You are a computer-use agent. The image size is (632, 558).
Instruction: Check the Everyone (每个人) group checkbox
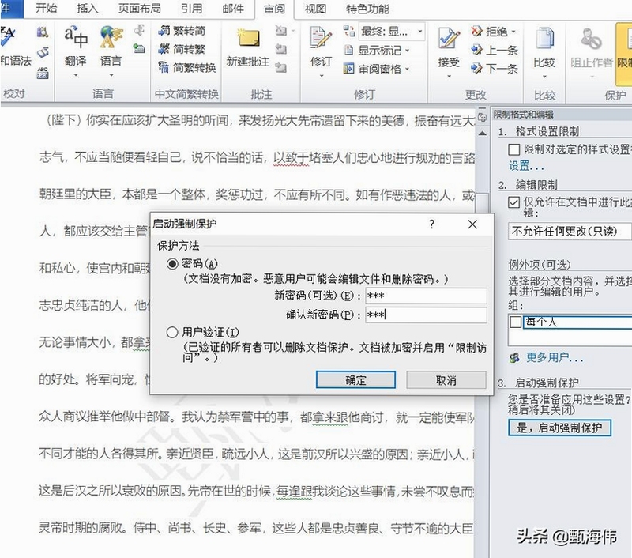tap(516, 322)
